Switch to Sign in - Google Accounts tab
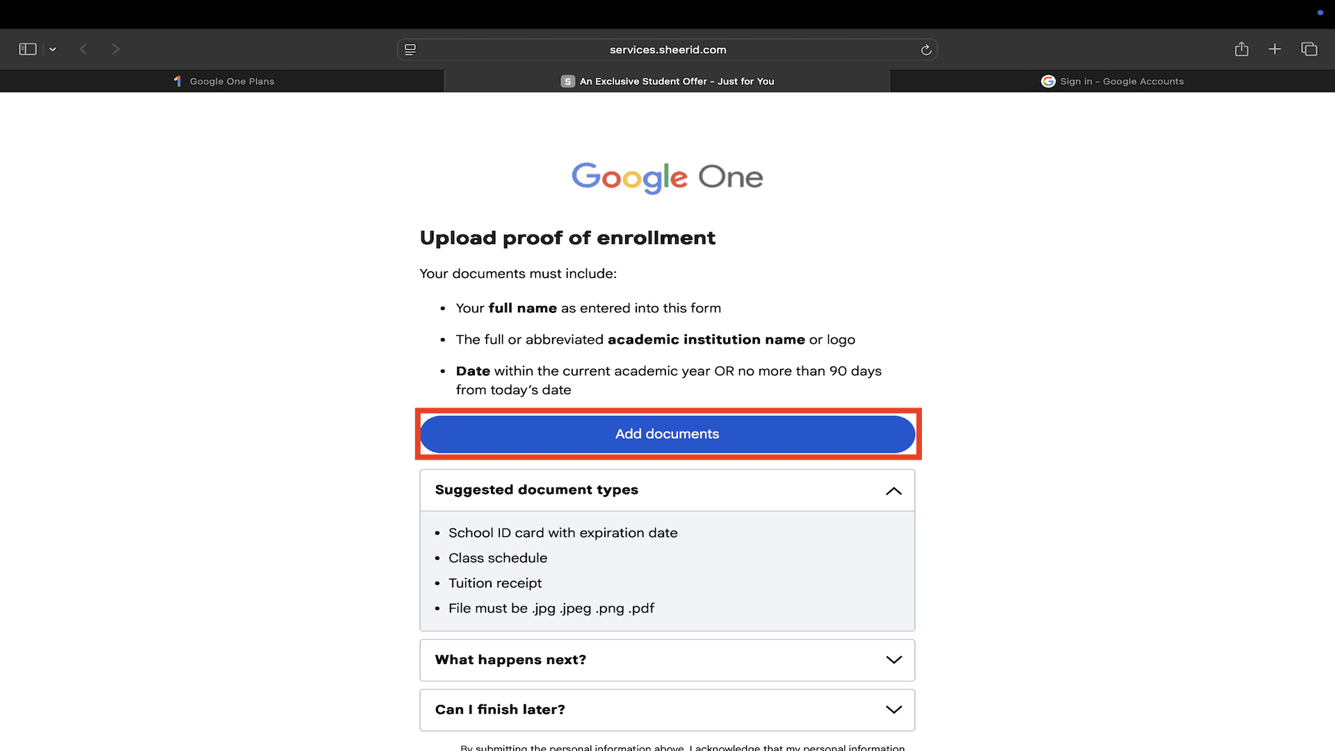 1121,81
